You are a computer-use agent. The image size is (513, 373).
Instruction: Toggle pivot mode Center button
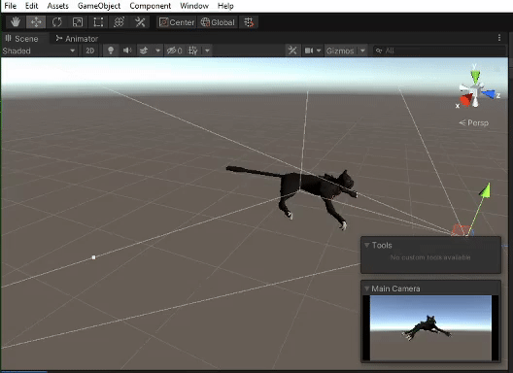(177, 22)
